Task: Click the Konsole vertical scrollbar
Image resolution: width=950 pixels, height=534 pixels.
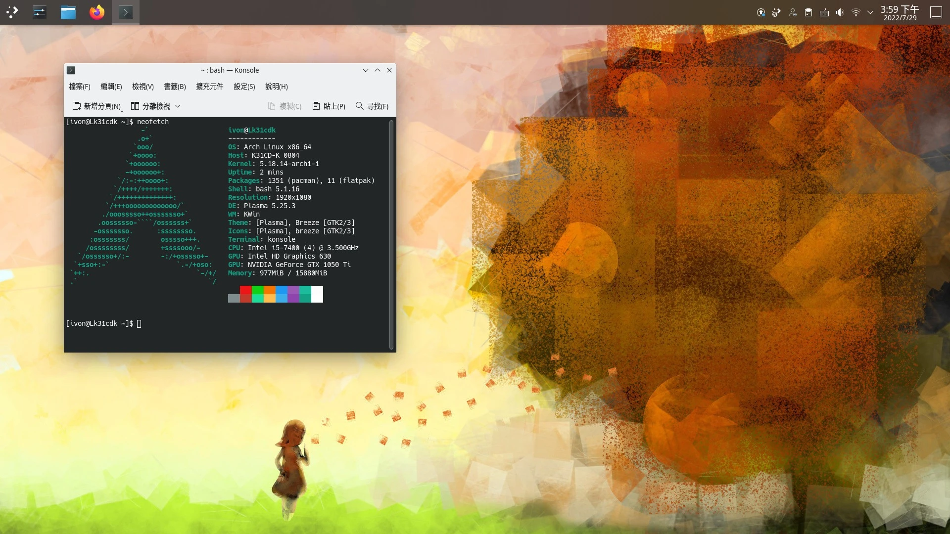Action: (x=391, y=235)
